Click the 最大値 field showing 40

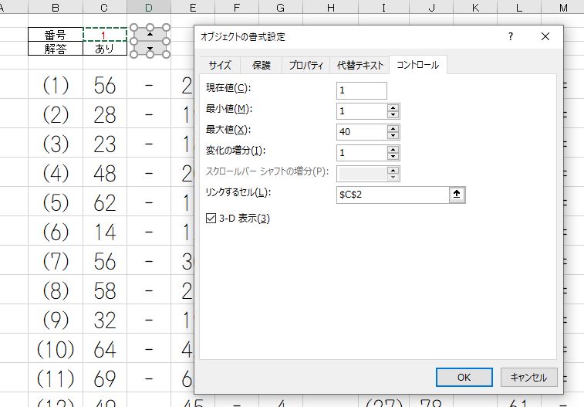click(x=362, y=132)
